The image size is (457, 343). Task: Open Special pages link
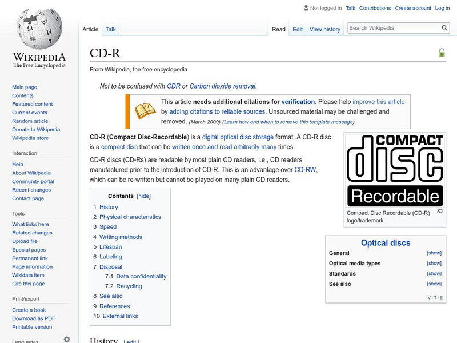(x=29, y=249)
